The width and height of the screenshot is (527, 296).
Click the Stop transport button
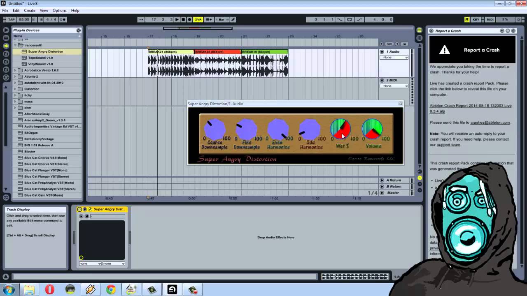(183, 19)
